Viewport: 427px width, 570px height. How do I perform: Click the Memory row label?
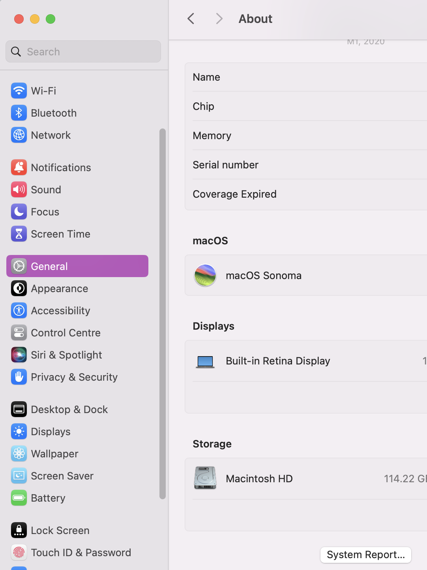(x=212, y=136)
